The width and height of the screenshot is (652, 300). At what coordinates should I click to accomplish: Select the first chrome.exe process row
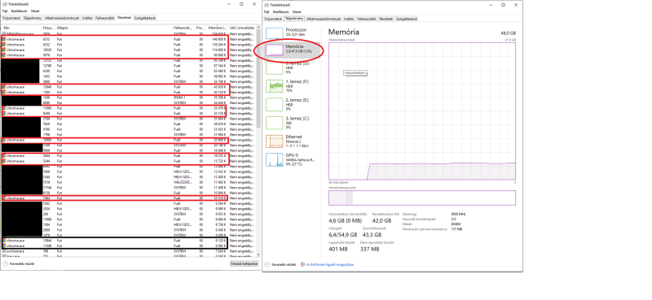pos(129,38)
